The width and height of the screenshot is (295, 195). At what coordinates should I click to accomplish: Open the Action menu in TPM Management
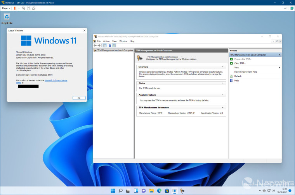tap(106, 41)
